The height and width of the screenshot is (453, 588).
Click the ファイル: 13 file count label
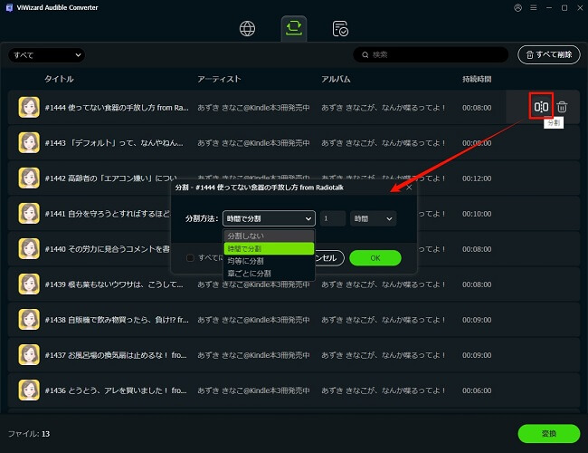(29, 434)
